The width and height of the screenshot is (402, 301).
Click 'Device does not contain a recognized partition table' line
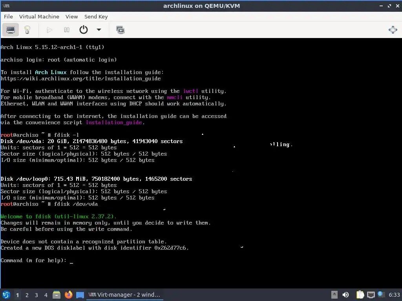tap(84, 241)
